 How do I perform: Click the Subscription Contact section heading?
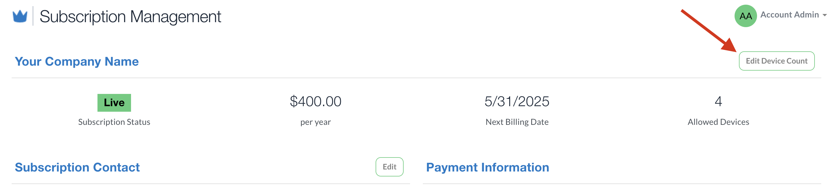(x=77, y=167)
